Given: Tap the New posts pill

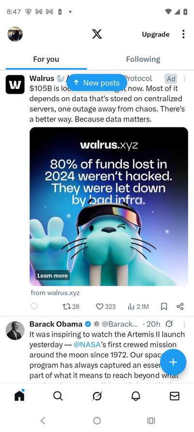Looking at the screenshot, I should coord(97,83).
